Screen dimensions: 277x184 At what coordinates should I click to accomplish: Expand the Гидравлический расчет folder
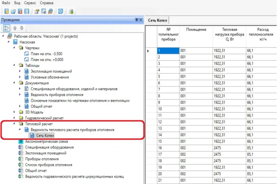coord(14,118)
